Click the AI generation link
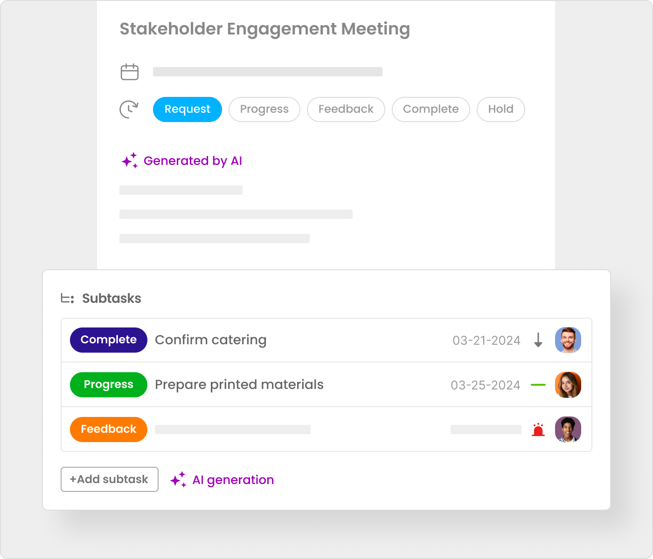Screen dimensions: 653x559 pos(233,480)
